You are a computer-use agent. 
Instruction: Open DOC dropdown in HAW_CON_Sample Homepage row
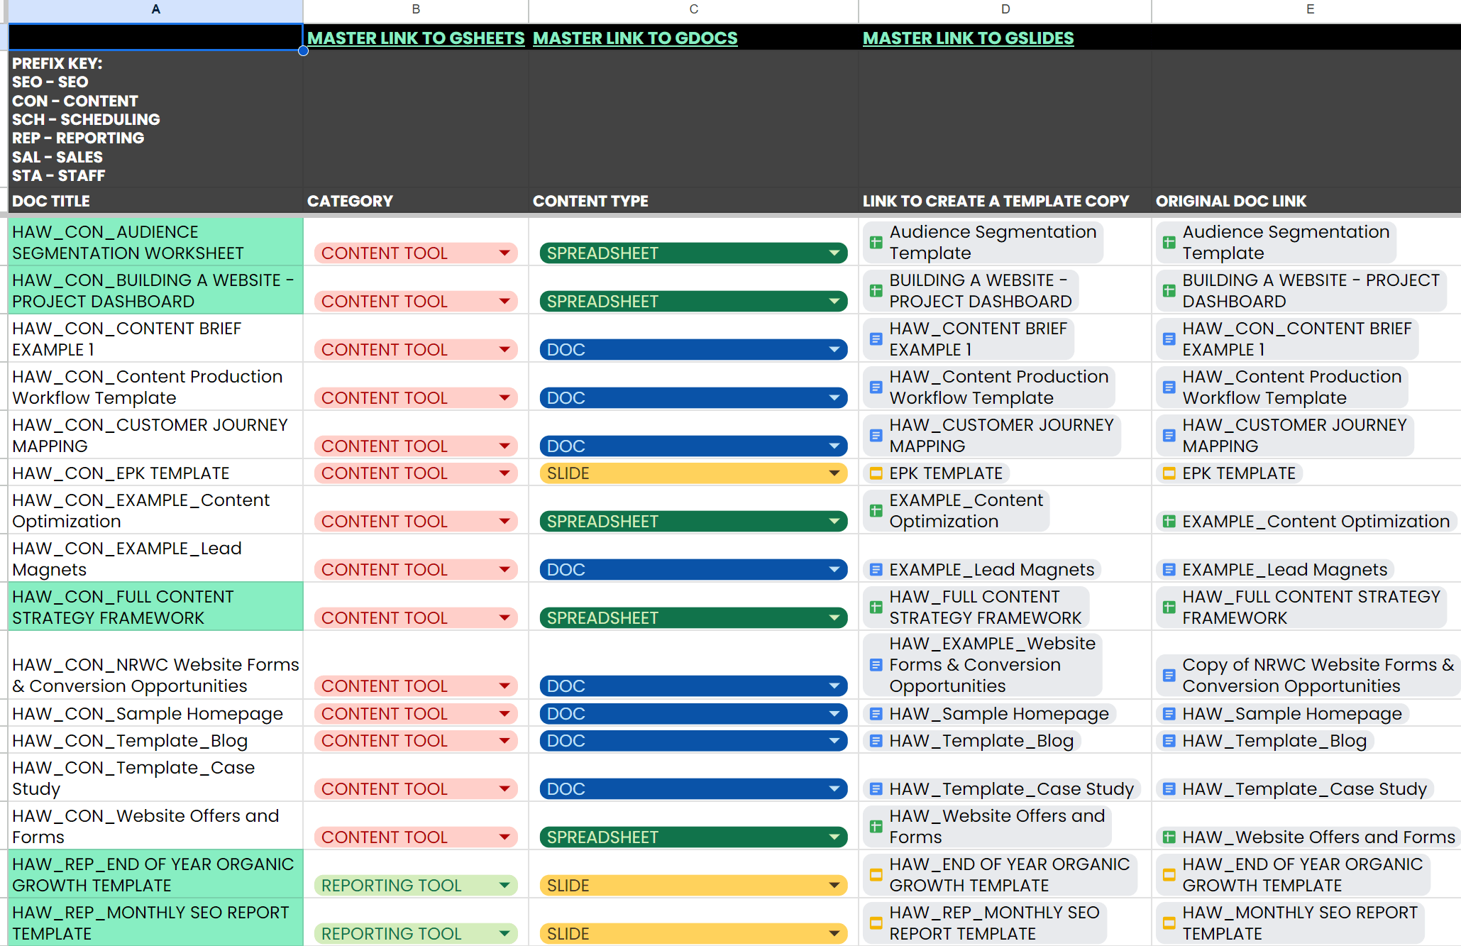coord(834,714)
